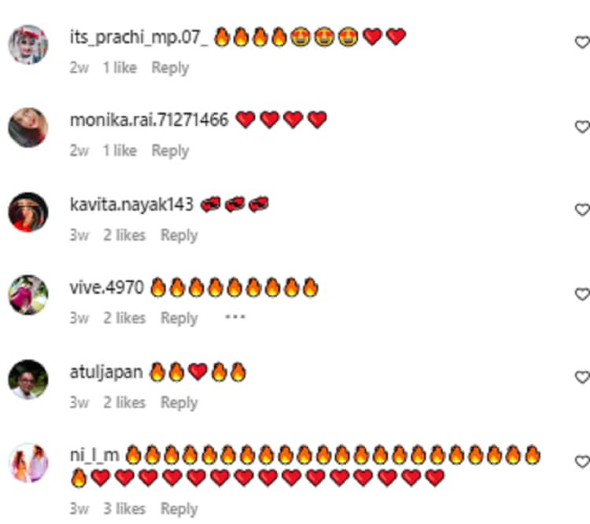Like its_prachi_mp.07_ comment with heart icon
590x524 pixels.
point(582,42)
